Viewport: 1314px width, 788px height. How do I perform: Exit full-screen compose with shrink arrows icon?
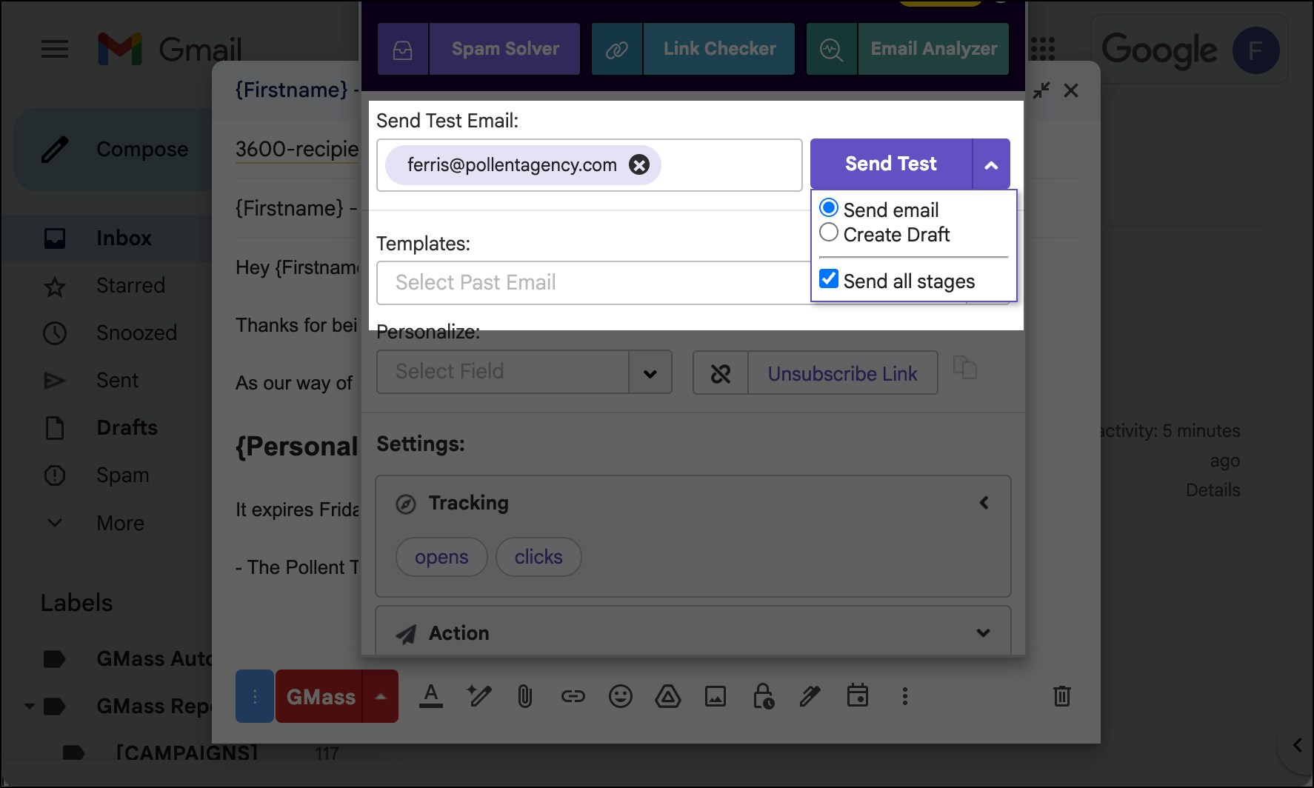click(x=1041, y=90)
